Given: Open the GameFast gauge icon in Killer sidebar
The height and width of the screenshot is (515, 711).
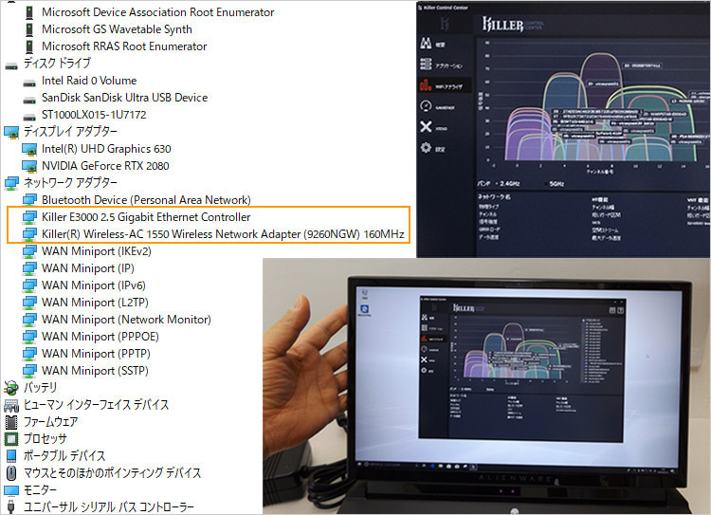Looking at the screenshot, I should click(x=426, y=105).
